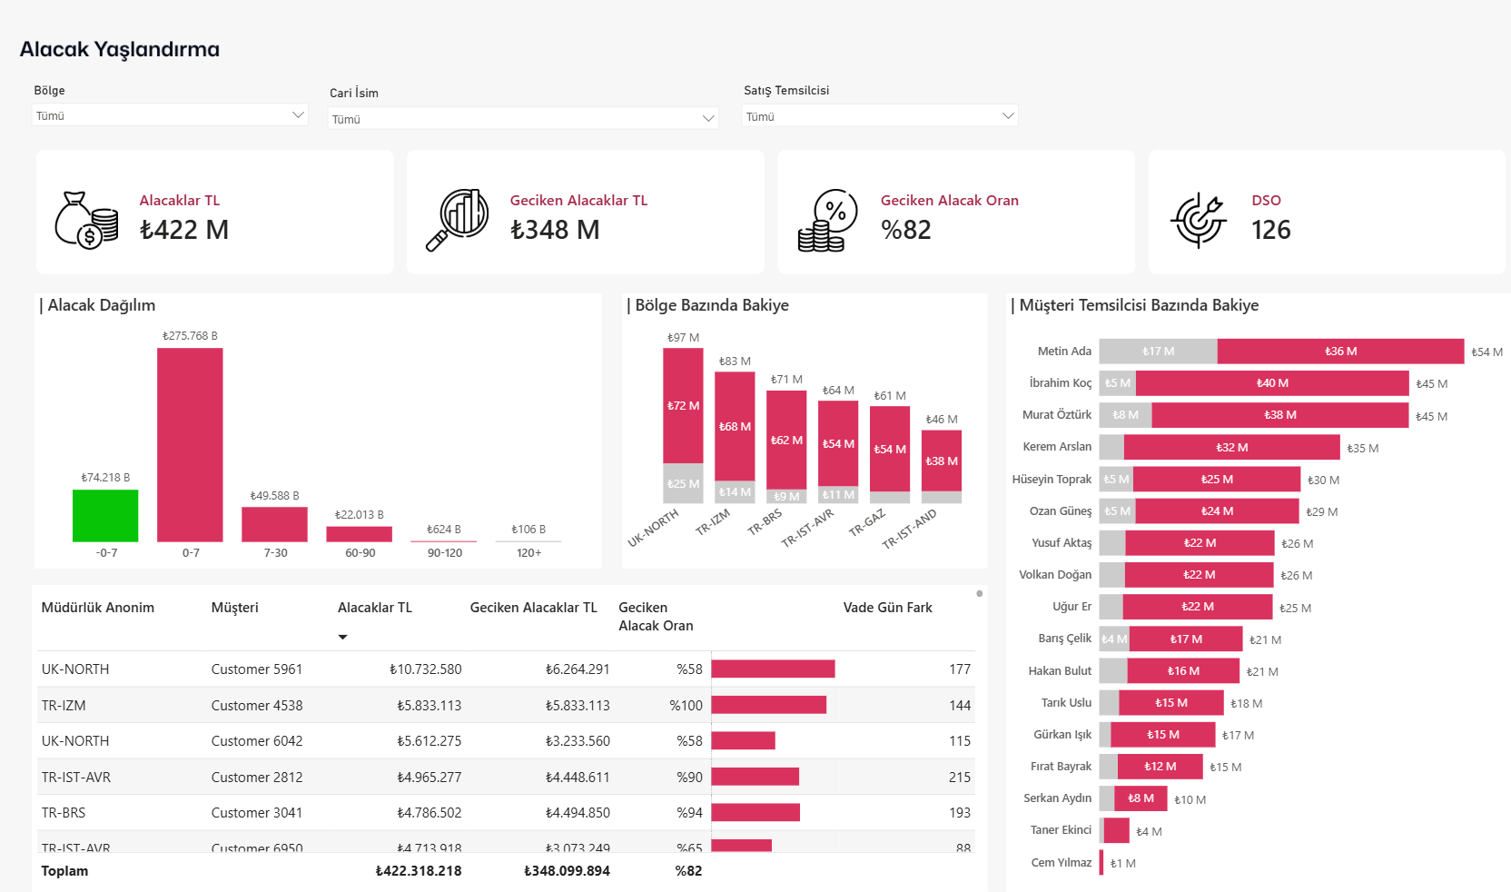Select the TR-IST-AND red segment labeled ₺38 M
This screenshot has height=892, width=1511.
coord(942,461)
